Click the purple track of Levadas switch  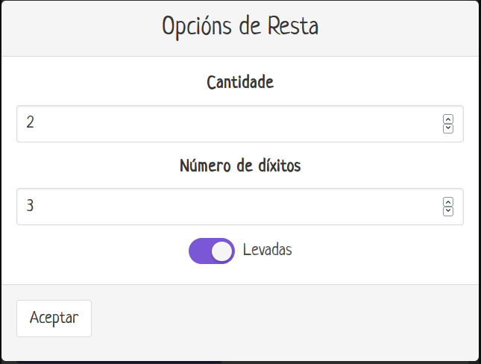pos(199,251)
